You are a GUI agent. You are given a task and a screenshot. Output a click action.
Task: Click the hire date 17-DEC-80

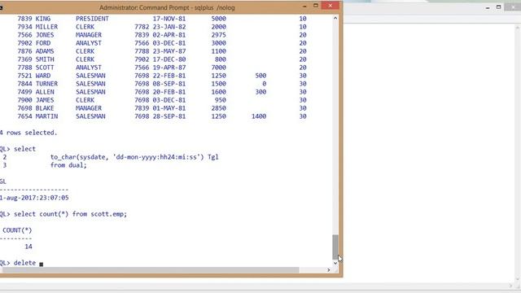(169, 59)
